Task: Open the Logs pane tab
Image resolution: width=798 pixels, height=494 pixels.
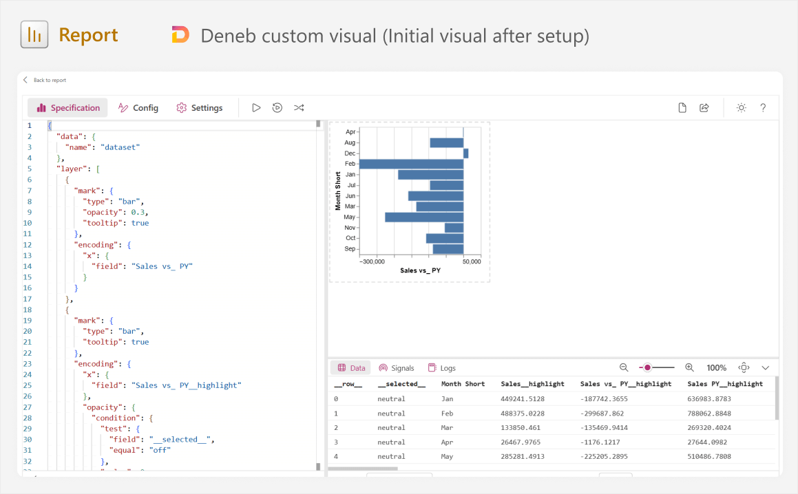Action: [x=442, y=368]
